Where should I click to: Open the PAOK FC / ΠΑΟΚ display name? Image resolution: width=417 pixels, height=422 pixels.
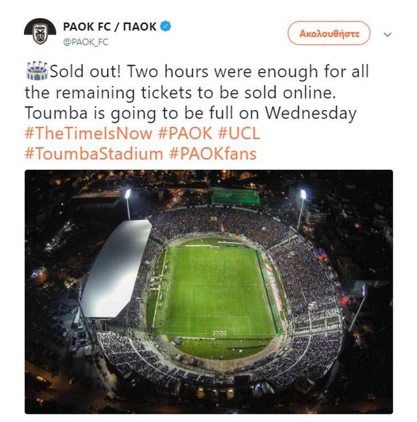click(x=109, y=27)
